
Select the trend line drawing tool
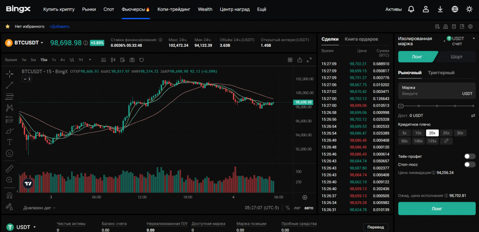coord(9,85)
